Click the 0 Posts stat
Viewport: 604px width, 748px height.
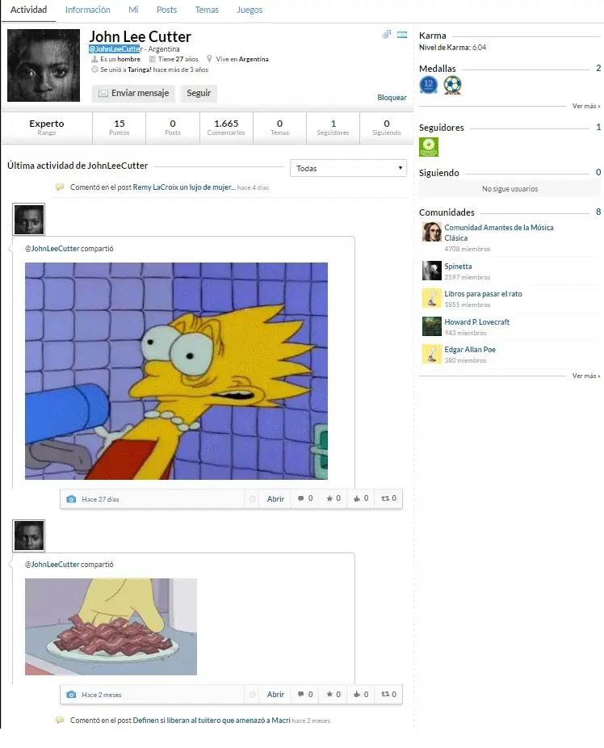click(173, 128)
